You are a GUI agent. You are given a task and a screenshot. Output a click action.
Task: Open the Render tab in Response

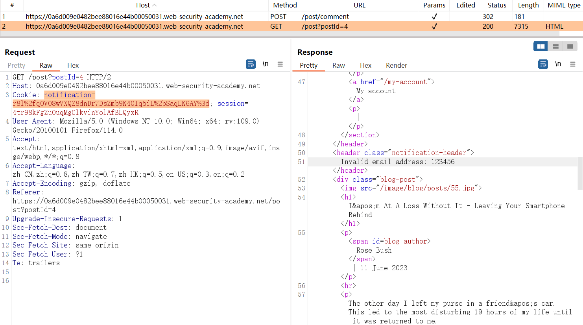pos(396,65)
